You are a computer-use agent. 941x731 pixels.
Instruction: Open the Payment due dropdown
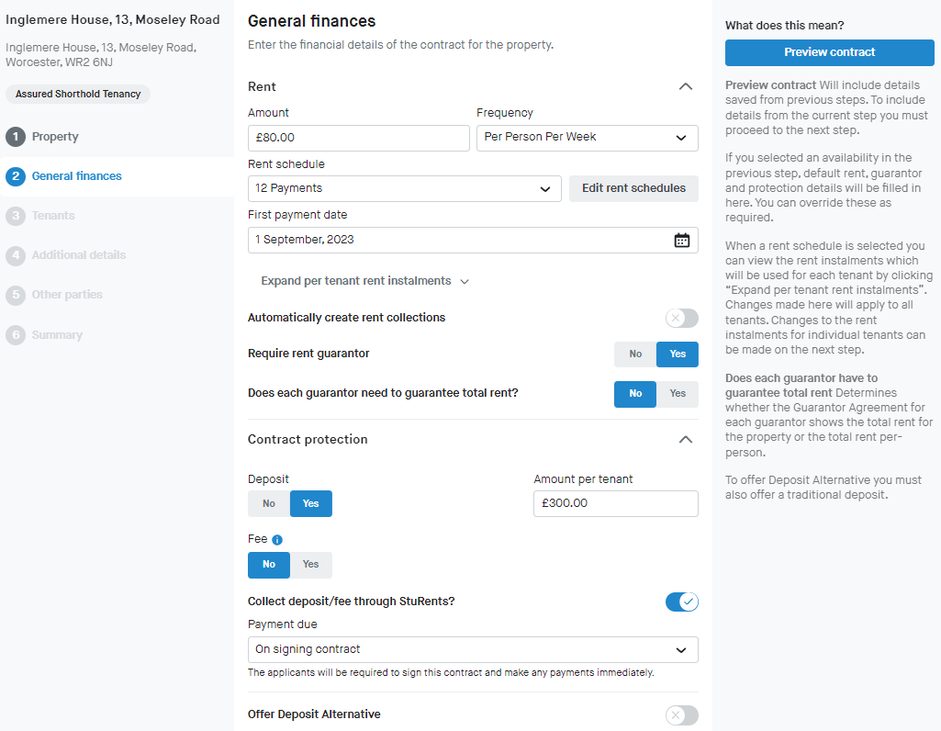click(x=472, y=650)
